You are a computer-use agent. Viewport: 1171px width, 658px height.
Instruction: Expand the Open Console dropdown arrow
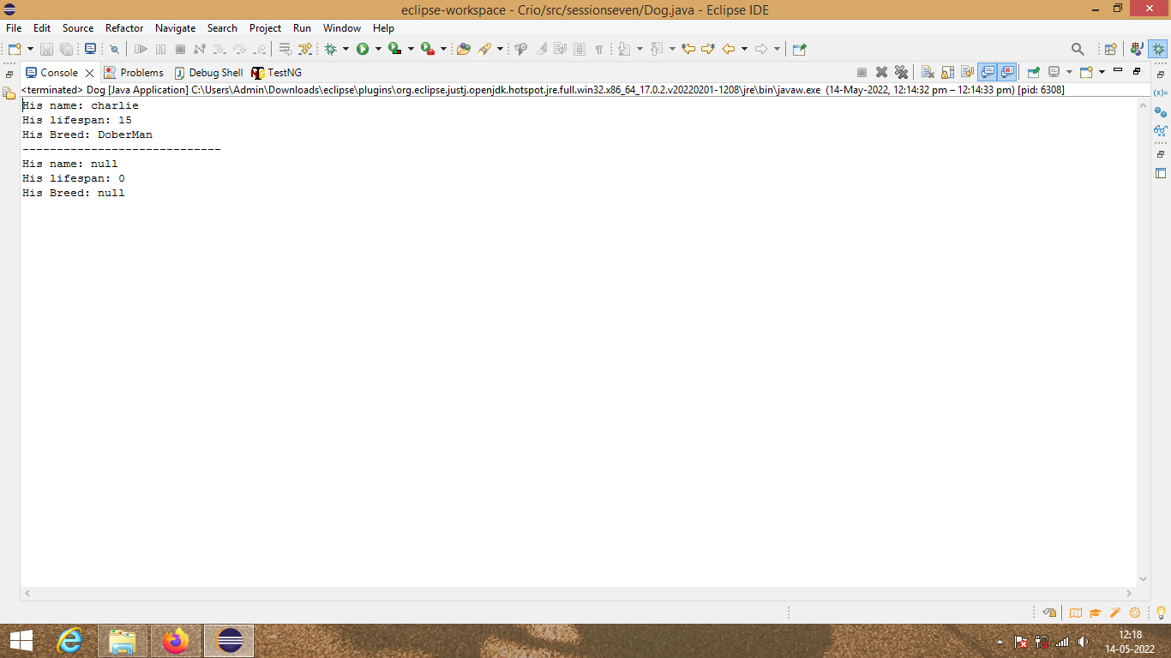tap(1102, 72)
